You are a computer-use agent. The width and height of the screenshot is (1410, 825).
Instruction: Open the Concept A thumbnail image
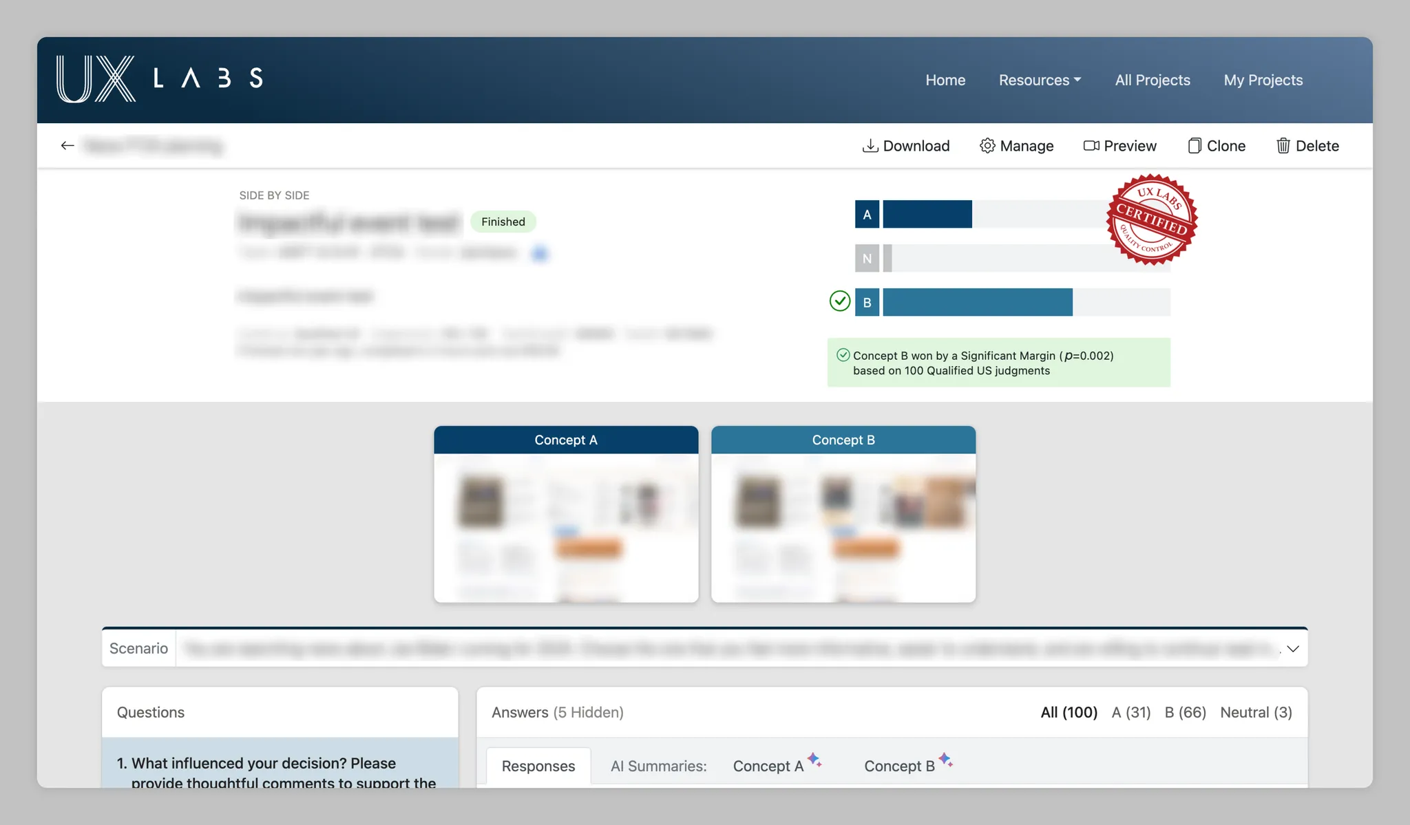[x=566, y=527]
